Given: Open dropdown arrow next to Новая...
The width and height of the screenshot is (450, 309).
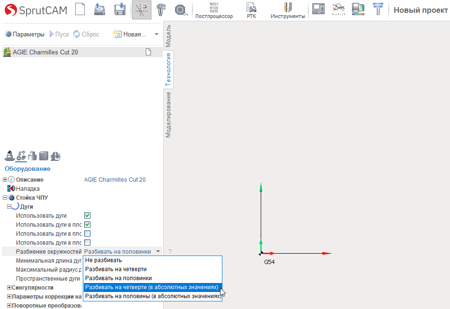Looking at the screenshot, I should [x=157, y=34].
